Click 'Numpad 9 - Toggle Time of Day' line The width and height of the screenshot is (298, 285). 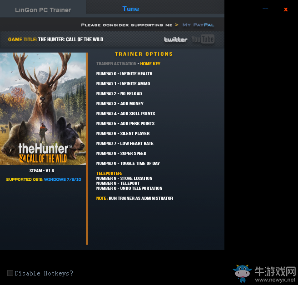(128, 164)
